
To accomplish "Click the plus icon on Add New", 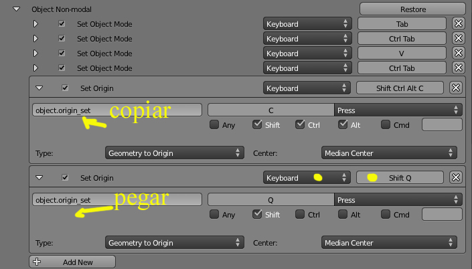I will 37,262.
